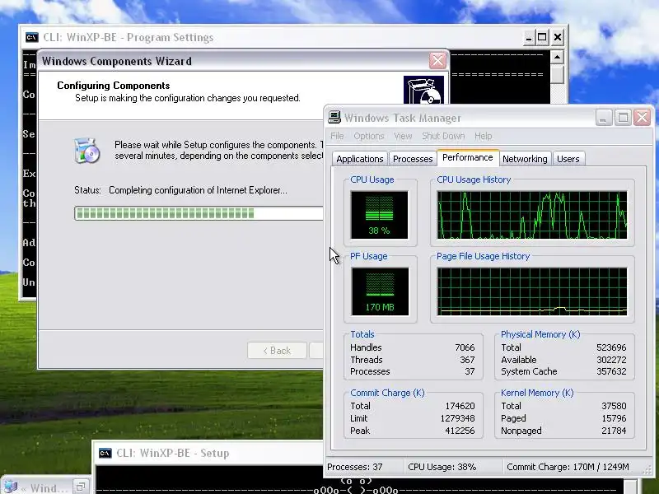Click status bar CPU Usage: 38%
Image resolution: width=659 pixels, height=494 pixels.
(442, 467)
